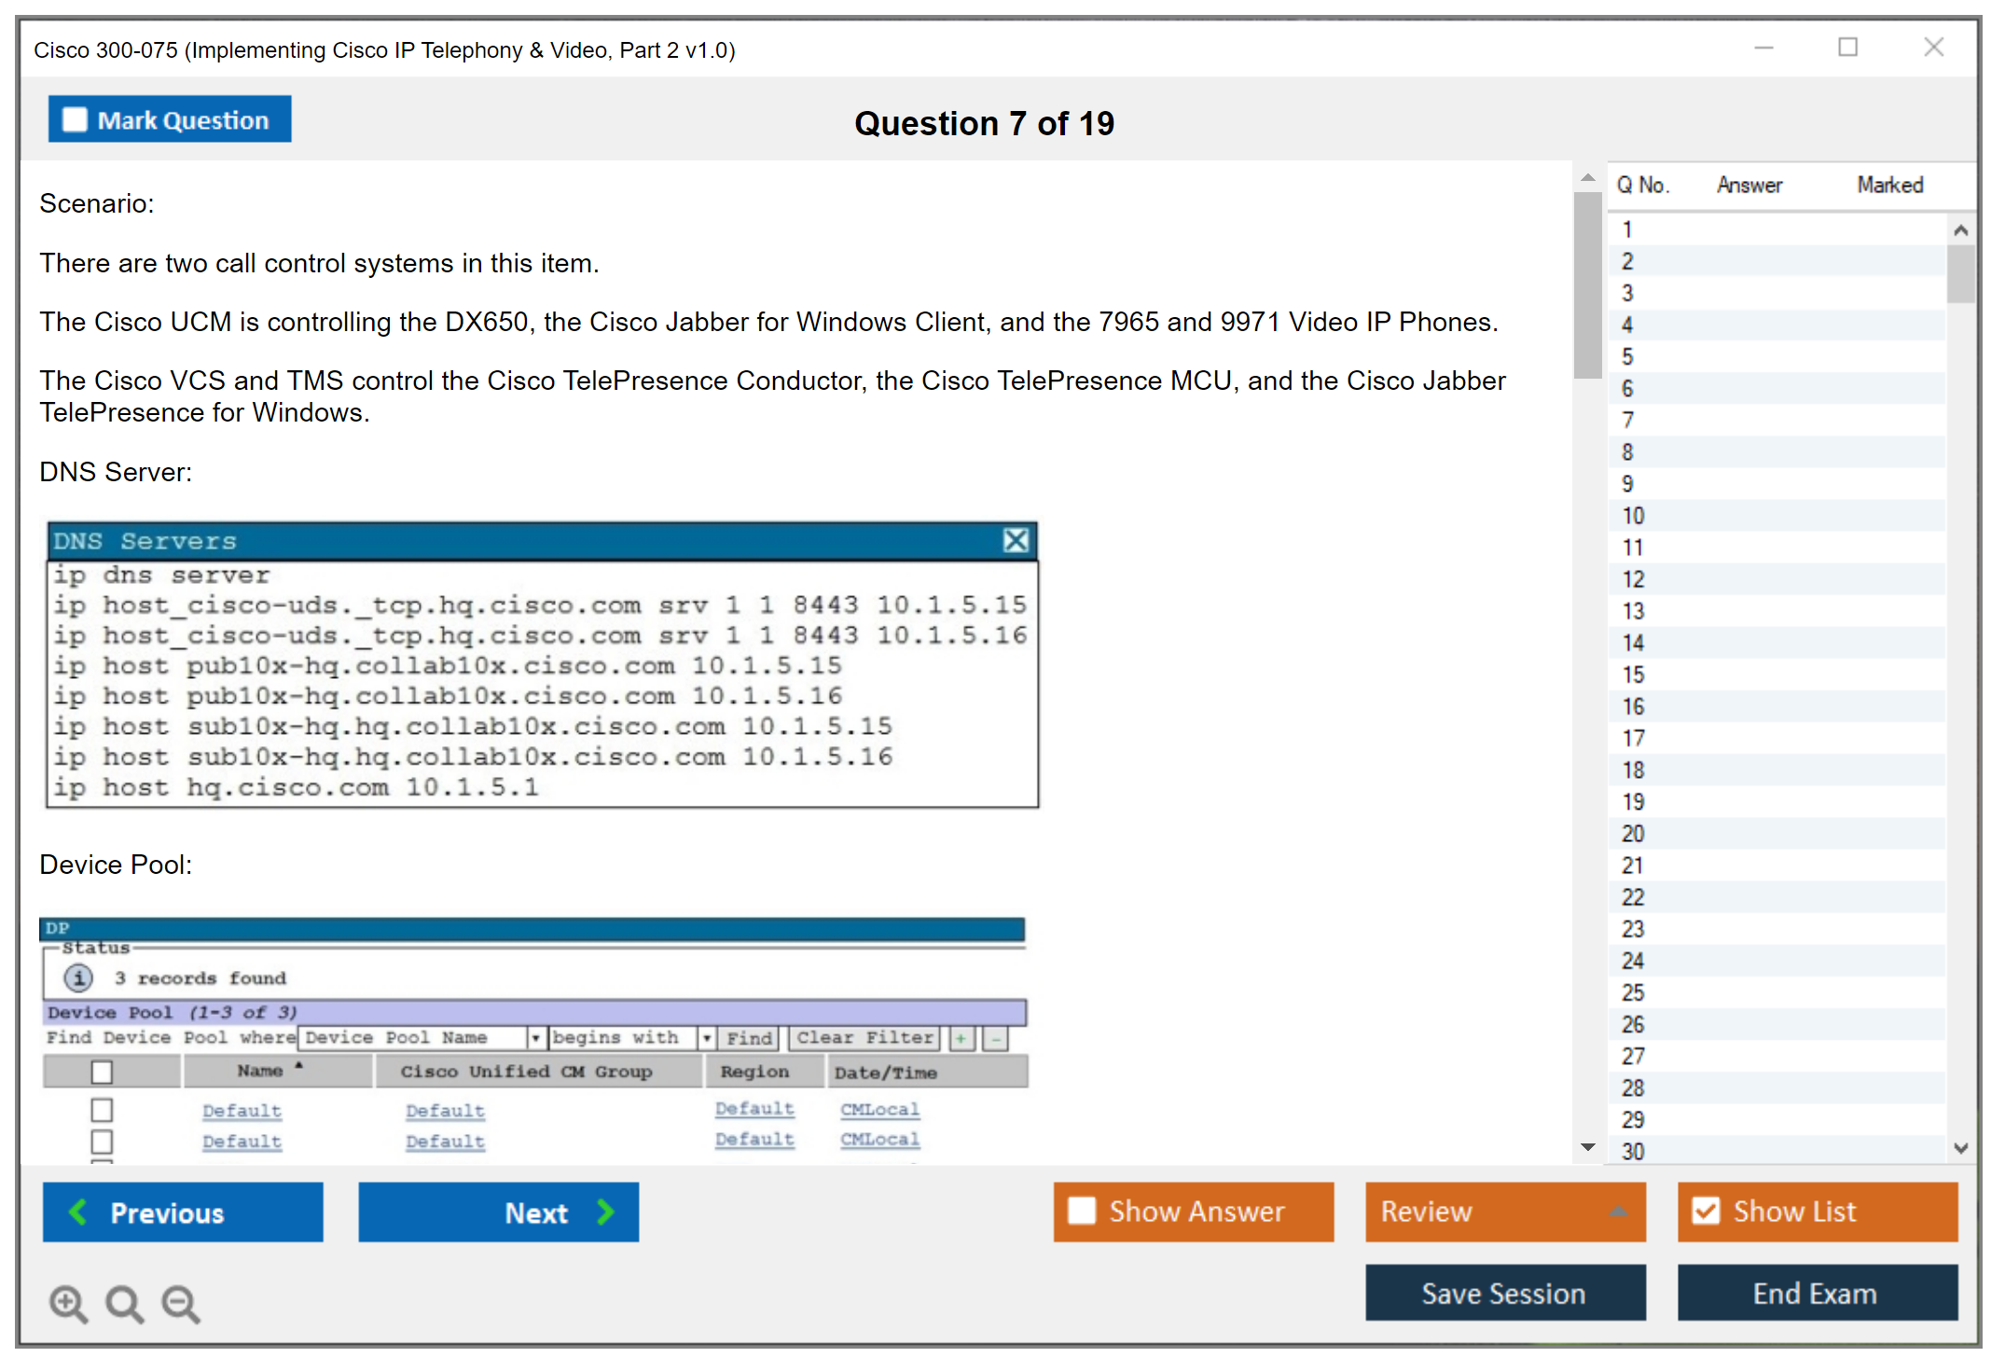Enable the Show Answer checkbox

[x=1082, y=1211]
